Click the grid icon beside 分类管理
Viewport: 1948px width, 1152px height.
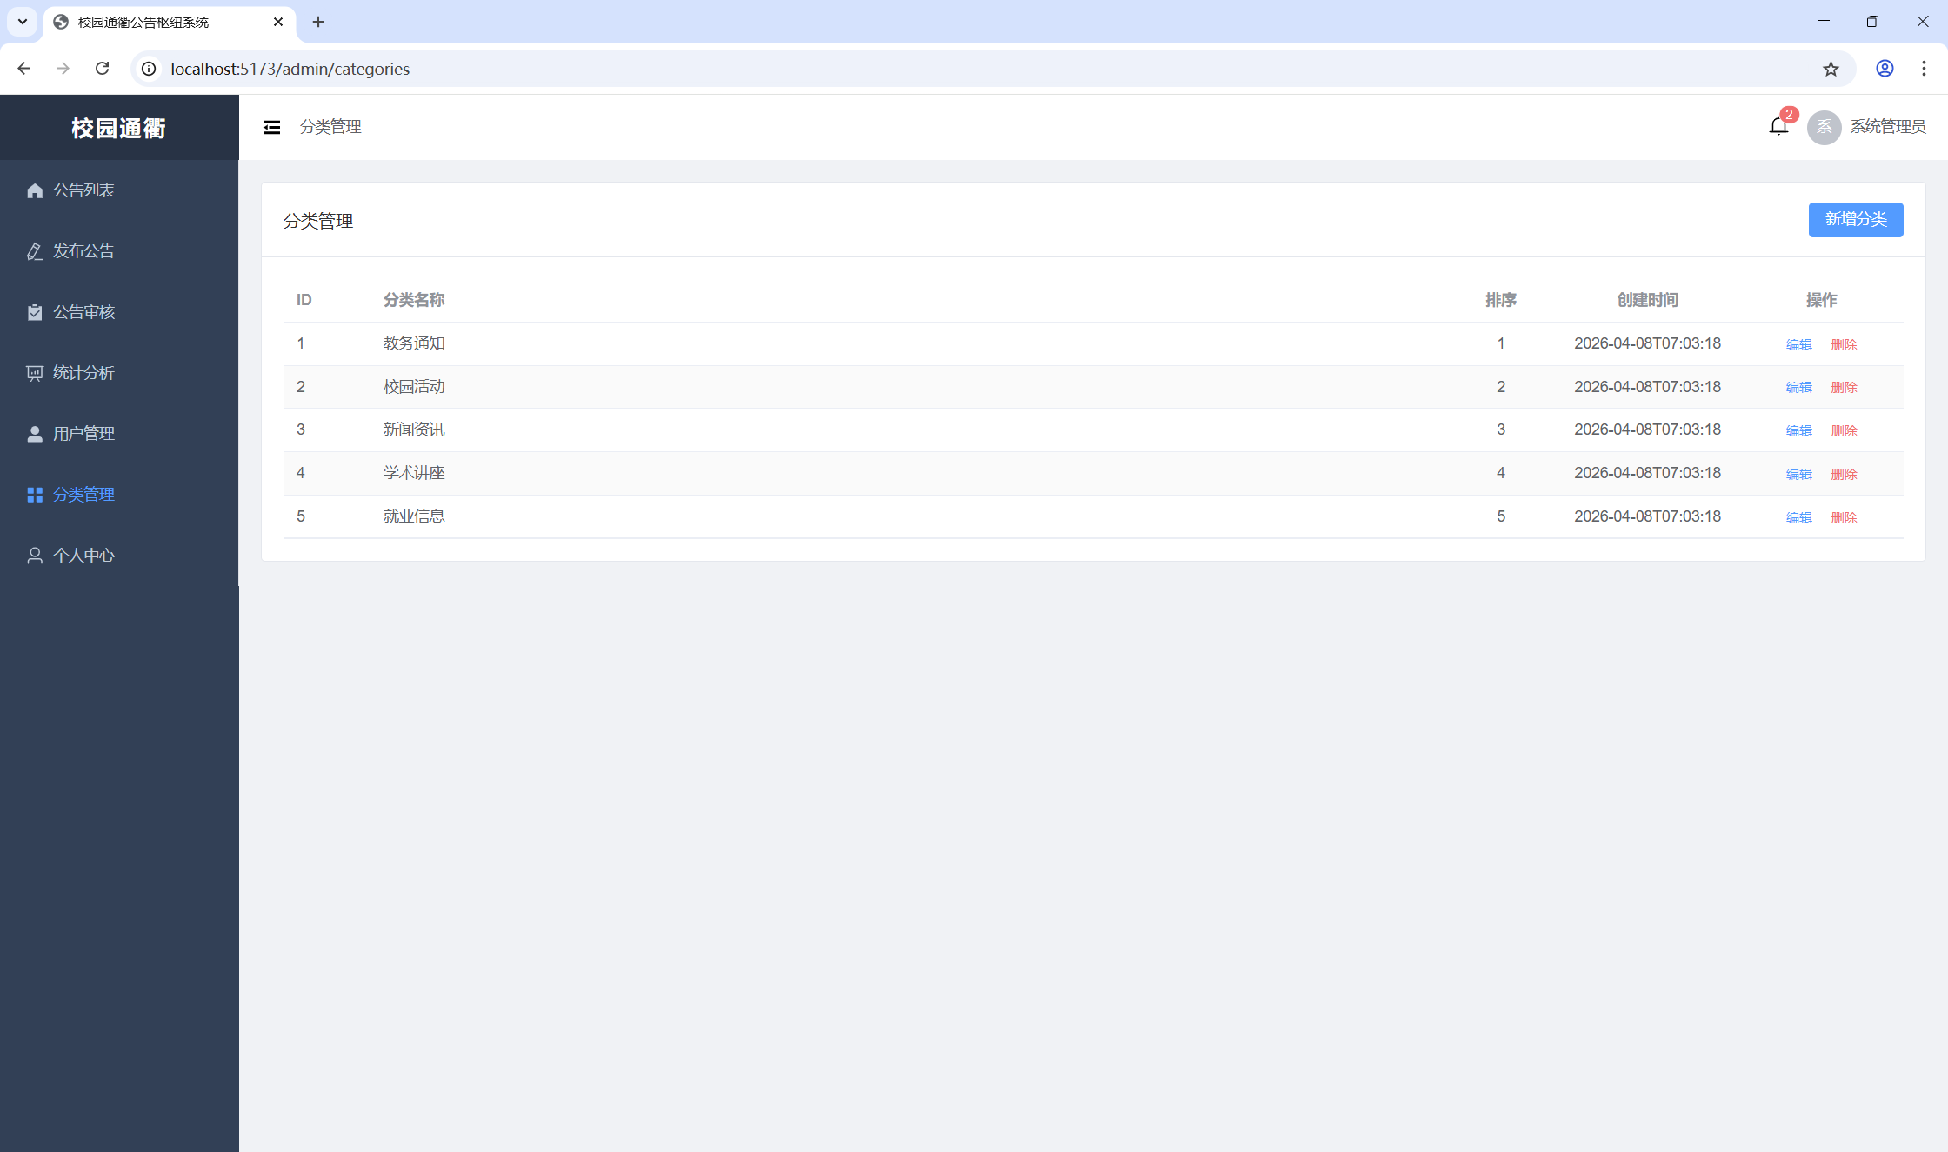[x=35, y=495]
